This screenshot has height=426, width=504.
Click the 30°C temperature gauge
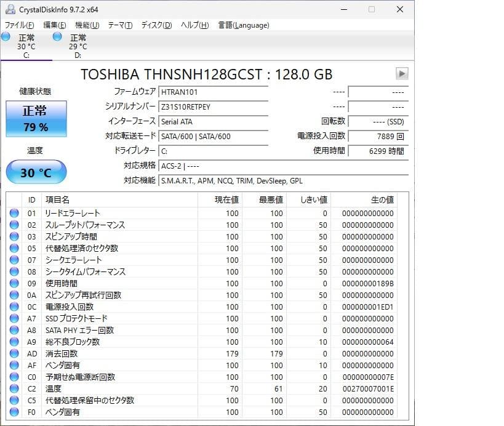click(36, 172)
